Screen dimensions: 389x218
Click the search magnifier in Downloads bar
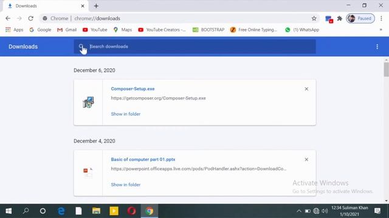click(x=81, y=46)
